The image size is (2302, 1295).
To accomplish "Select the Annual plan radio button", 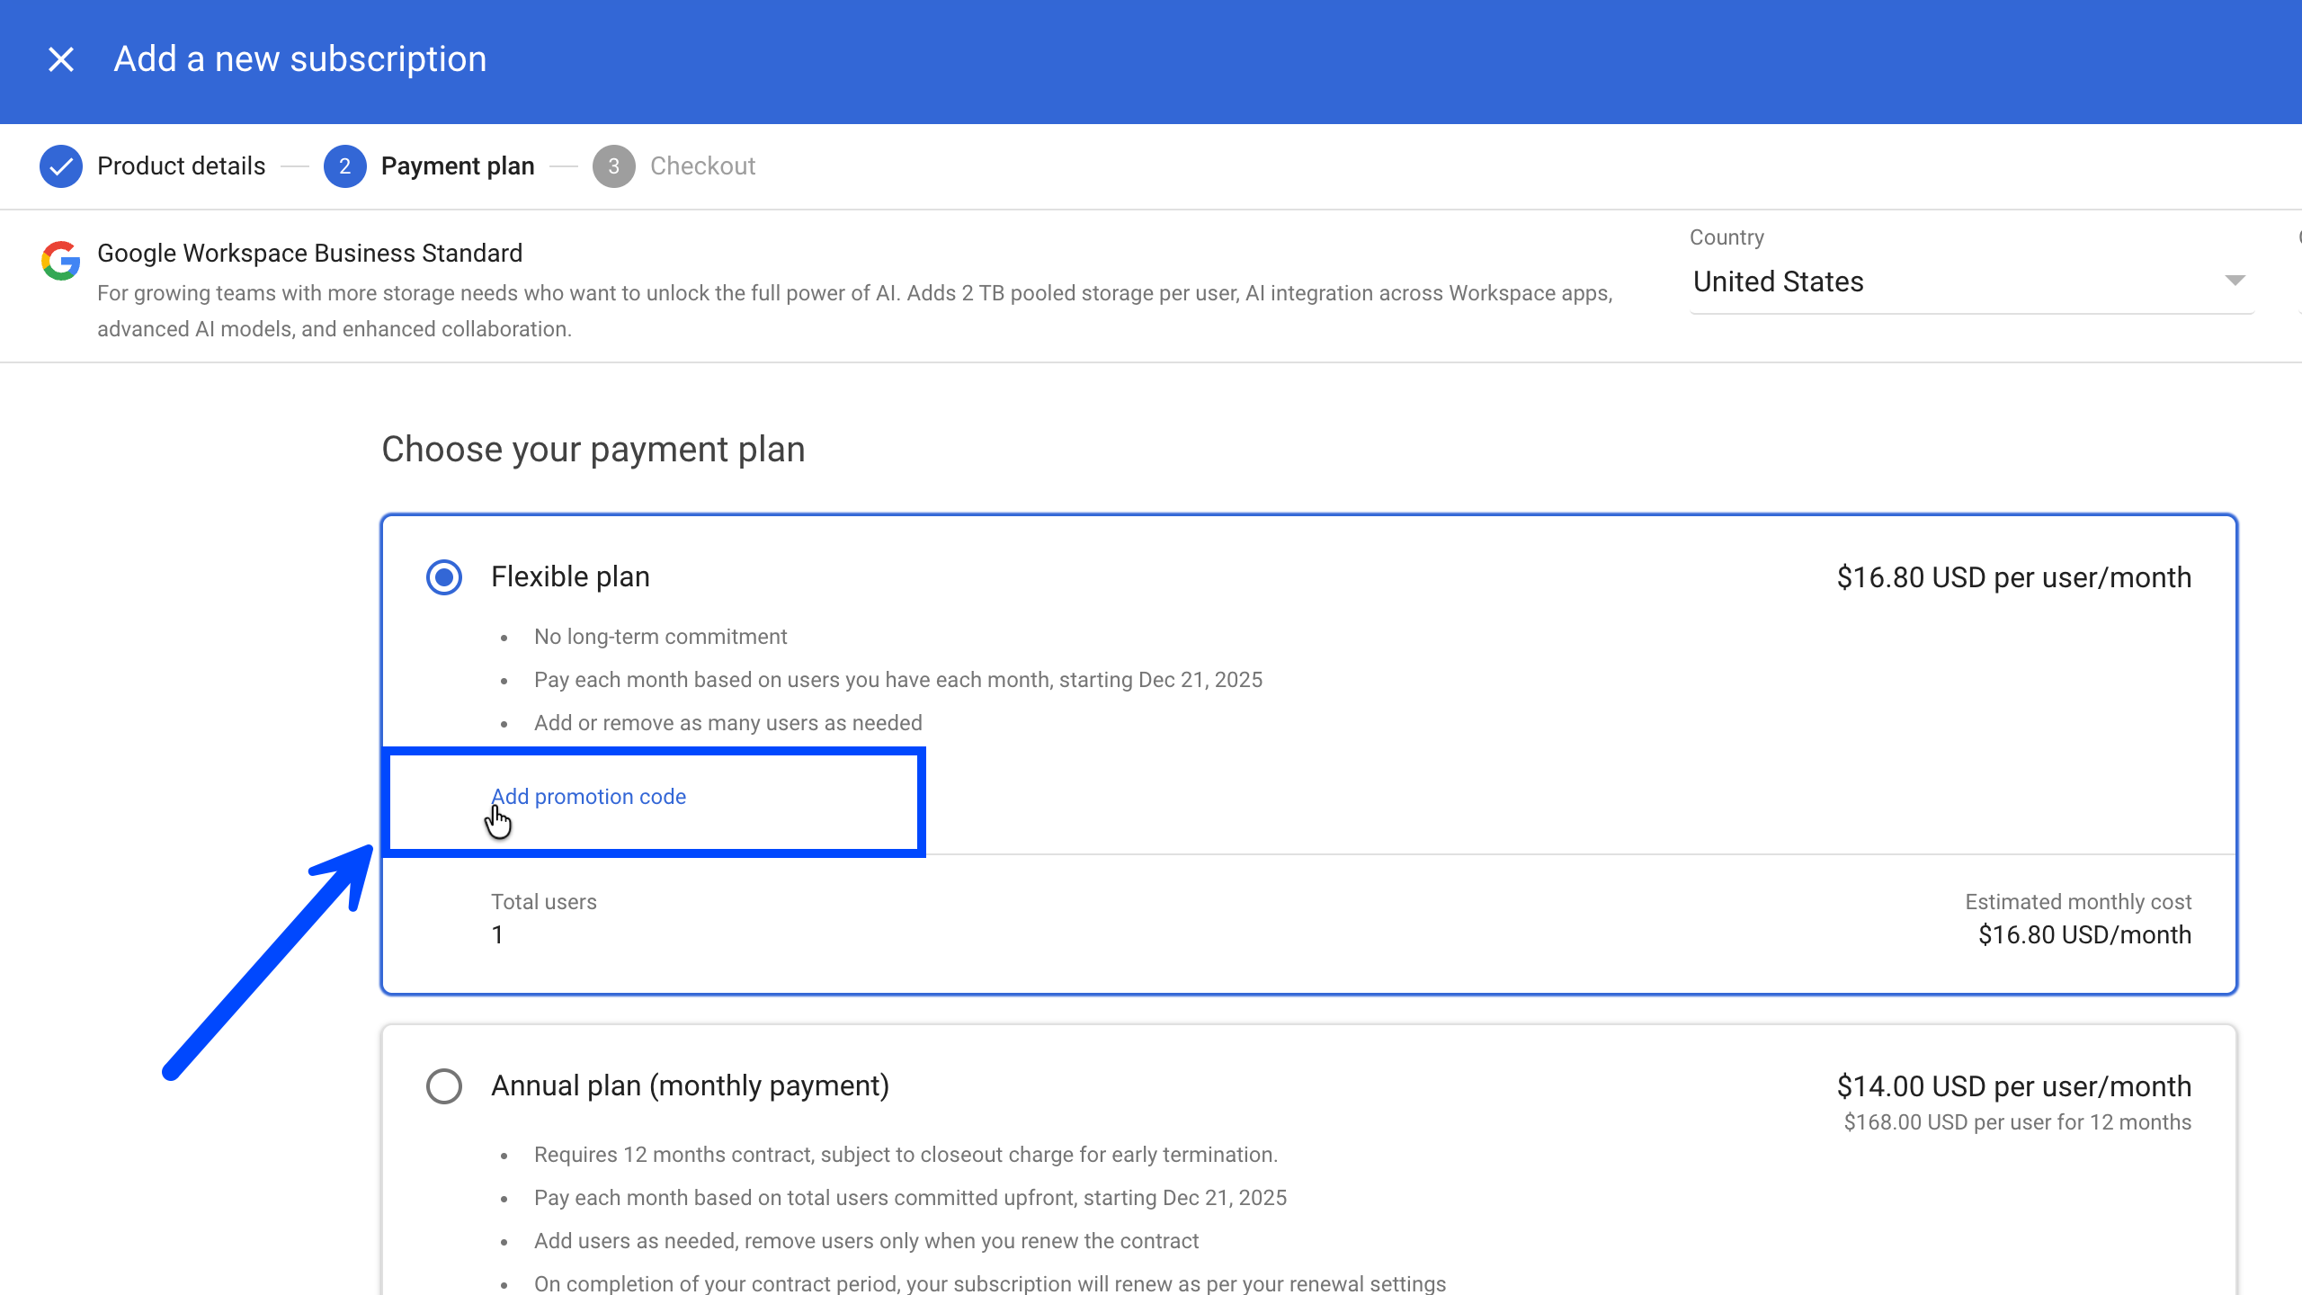I will click(444, 1086).
